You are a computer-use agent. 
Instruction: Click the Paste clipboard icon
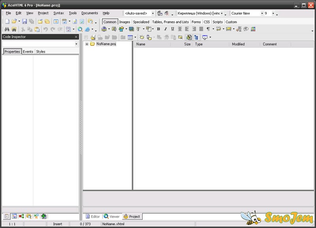[x=37, y=29]
